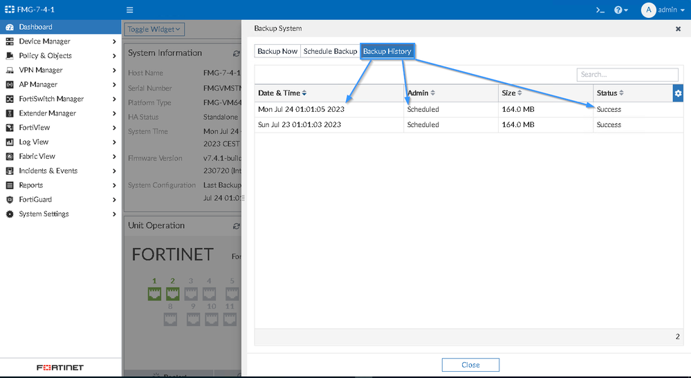Sort by Admin column header
The height and width of the screenshot is (378, 691).
click(421, 93)
